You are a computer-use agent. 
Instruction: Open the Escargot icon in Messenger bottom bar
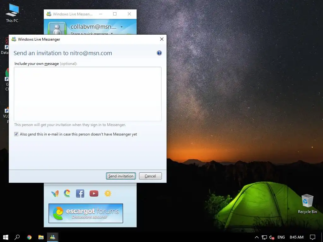coord(67,193)
